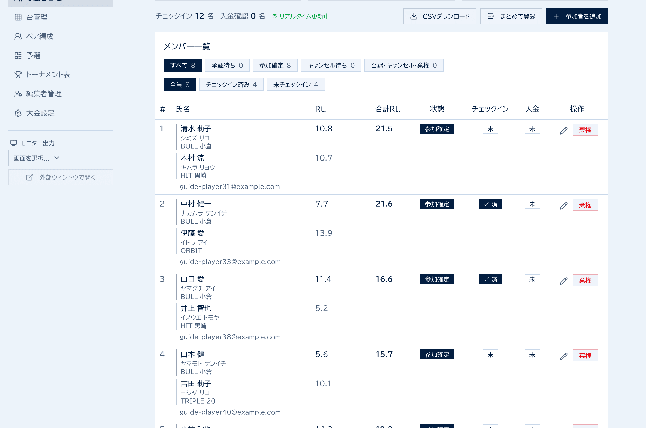Viewport: 646px width, 428px height.
Task: Click 棄権 button for 山本 健一
Action: [x=585, y=355]
